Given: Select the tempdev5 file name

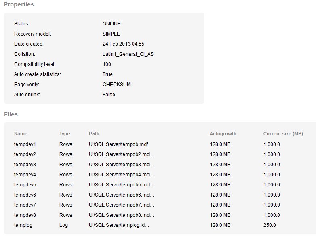Looking at the screenshot, I should [25, 185].
